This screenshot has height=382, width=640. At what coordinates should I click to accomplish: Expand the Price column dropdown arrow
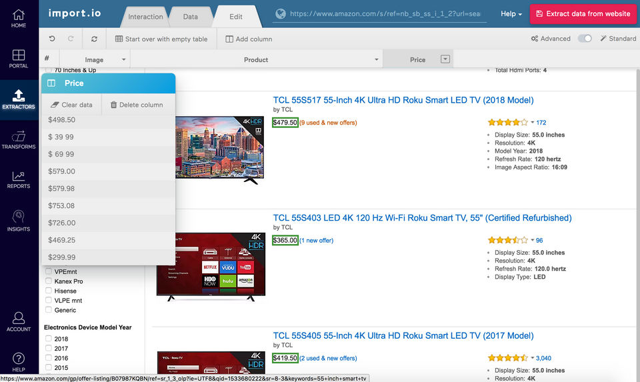445,59
